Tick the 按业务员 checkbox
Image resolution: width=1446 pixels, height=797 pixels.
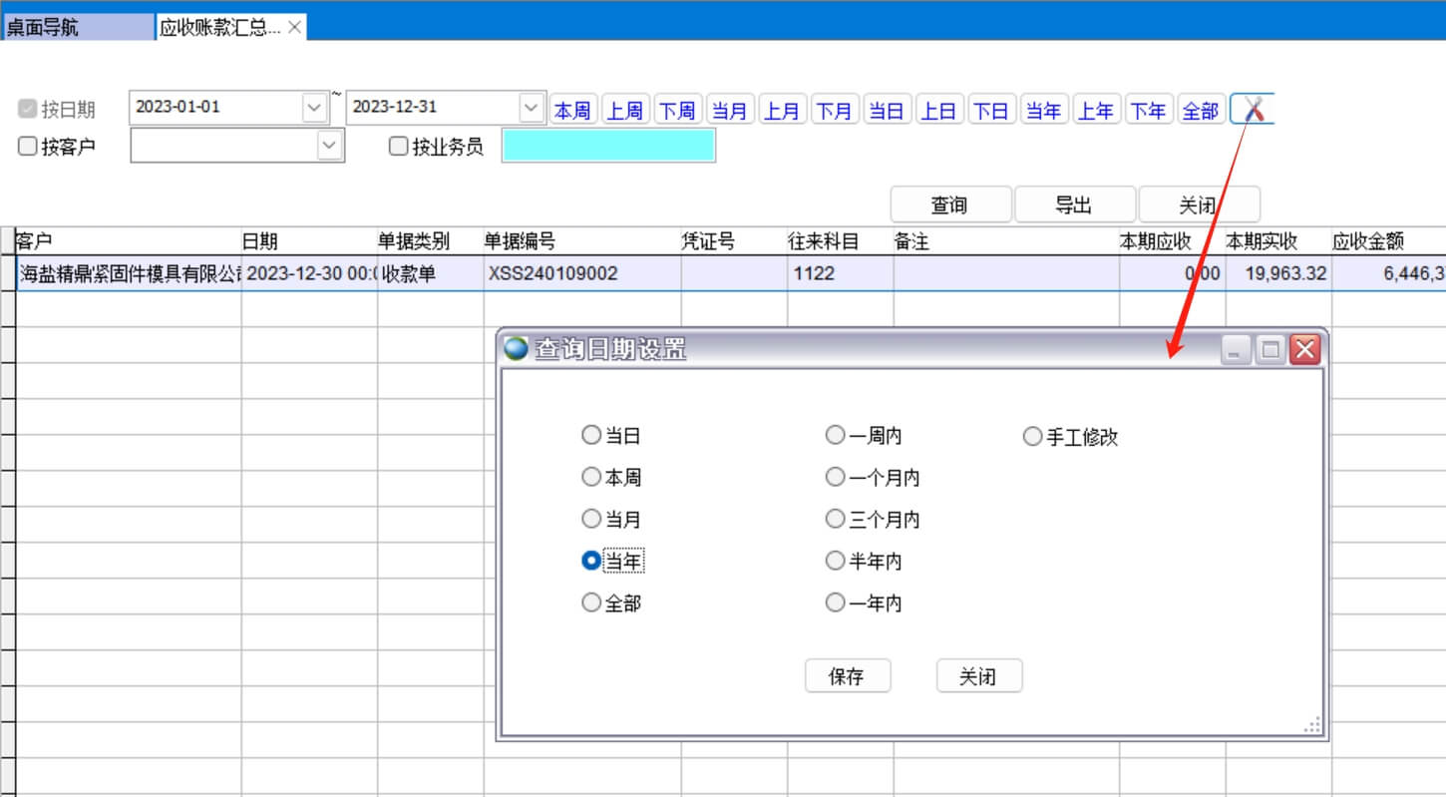399,147
